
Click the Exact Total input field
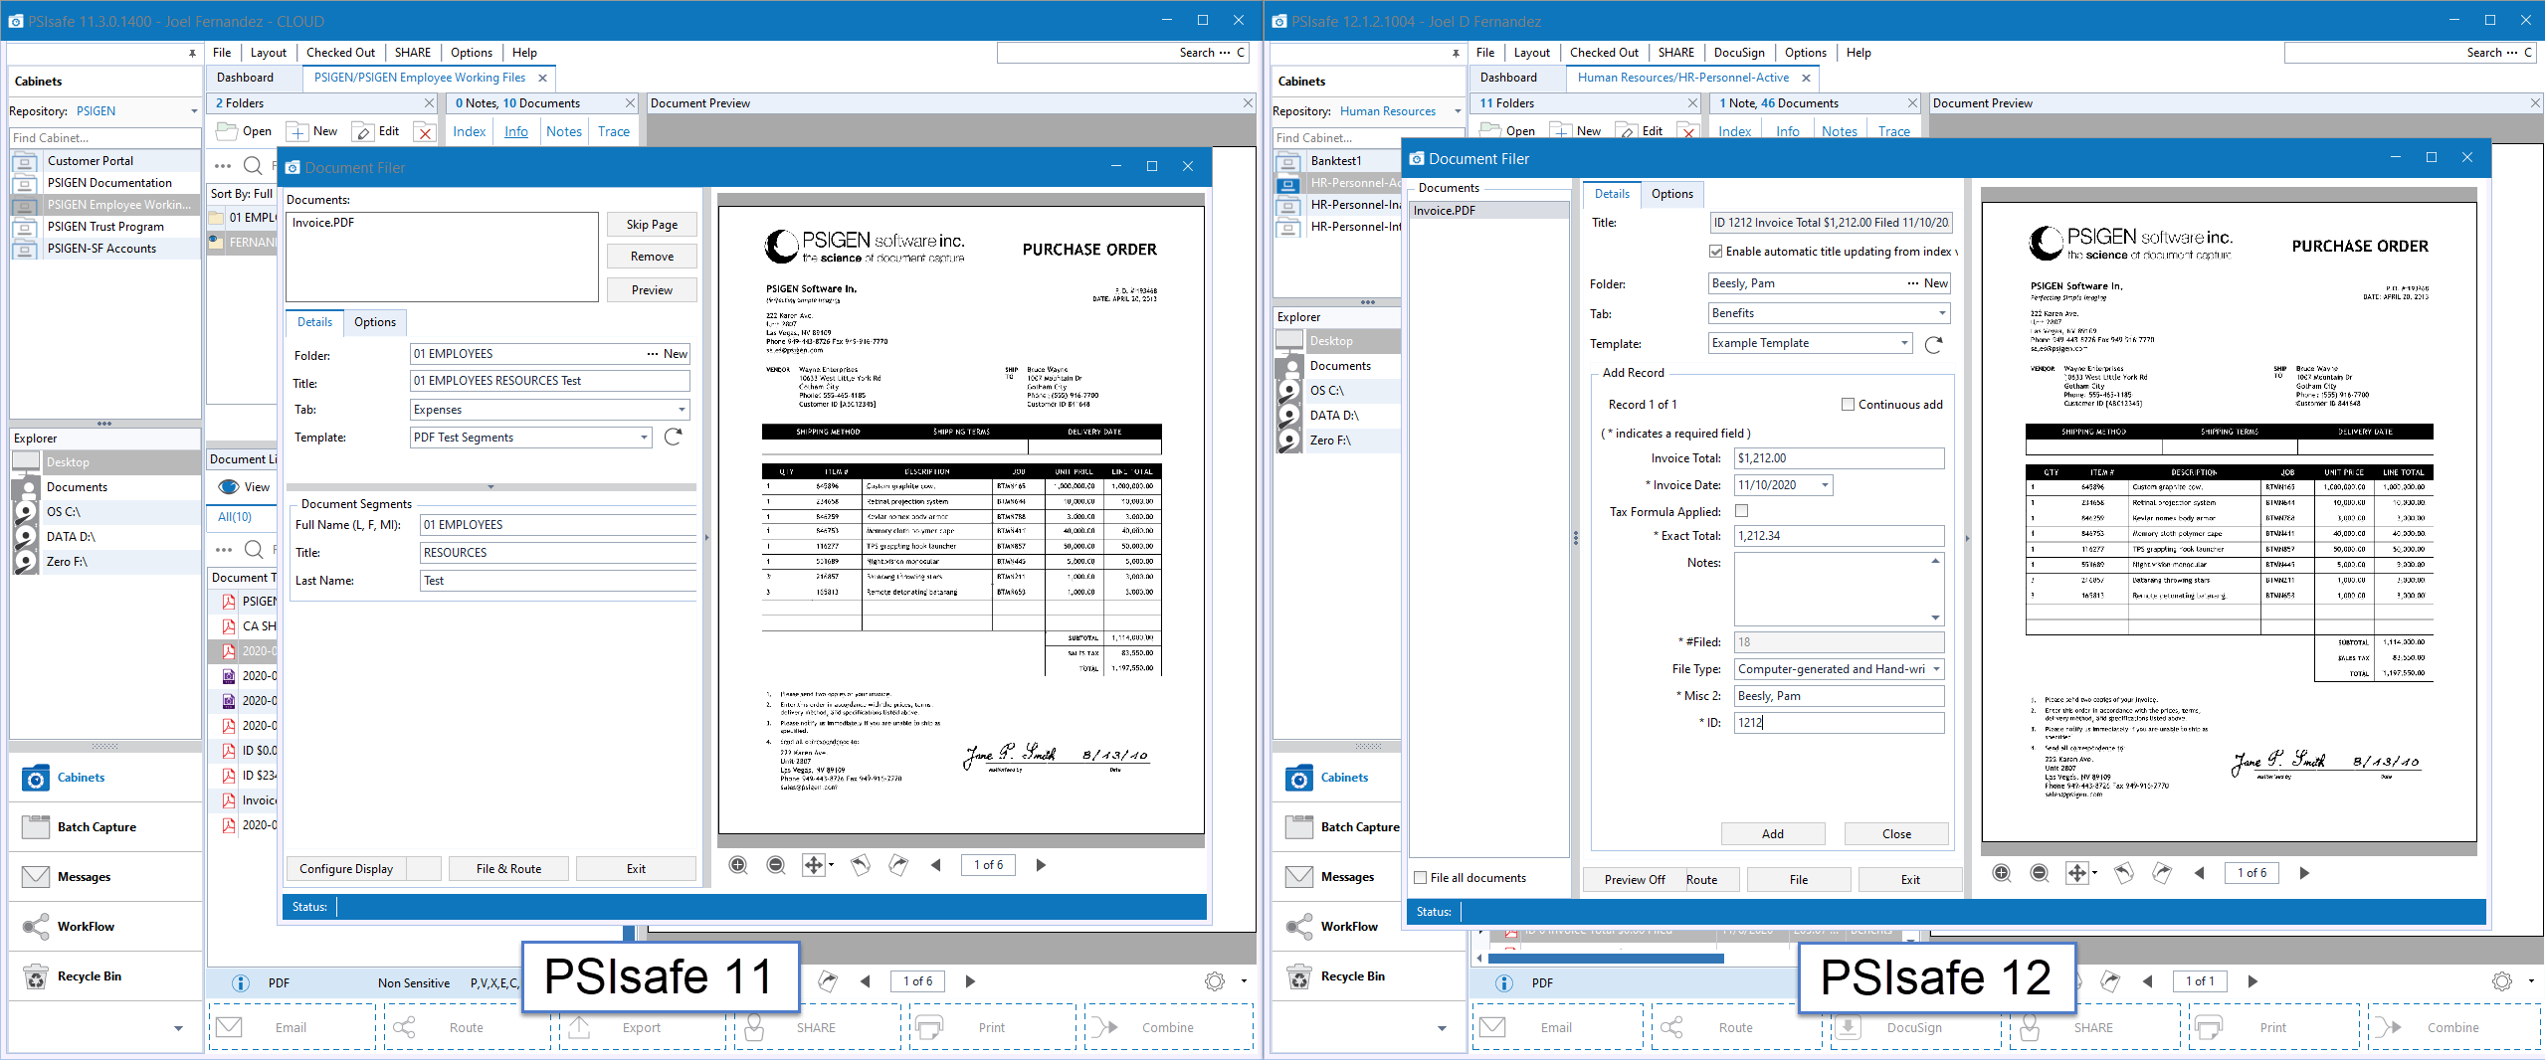[1838, 536]
